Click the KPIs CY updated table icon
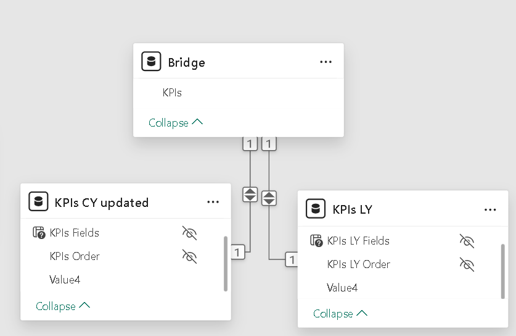The width and height of the screenshot is (516, 336). (x=38, y=202)
